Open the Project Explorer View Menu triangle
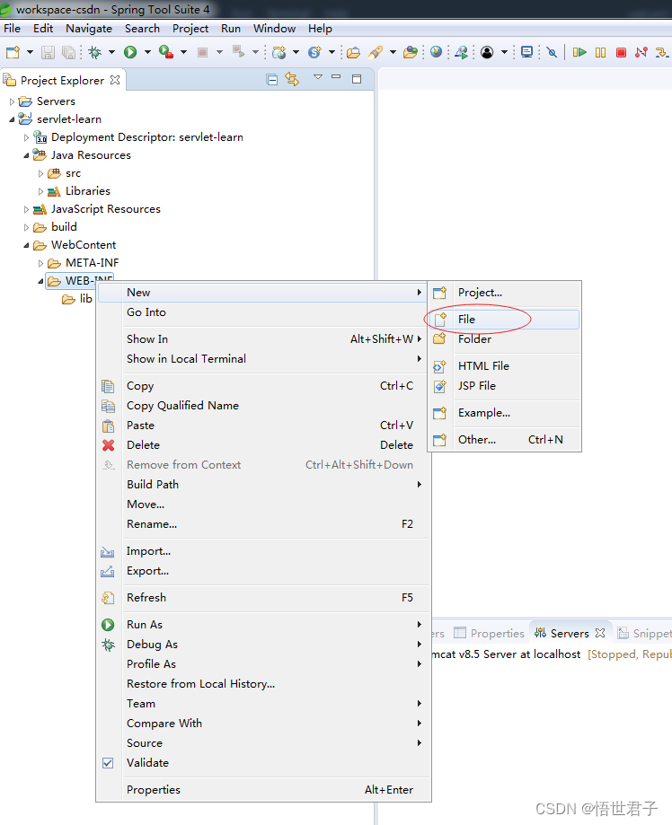Image resolution: width=672 pixels, height=825 pixels. pyautogui.click(x=317, y=77)
